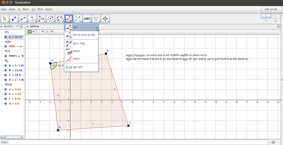Screen dimensions: 283x145
Task: Toggle visibility of point C = (5.6
Action: pos(6,75)
